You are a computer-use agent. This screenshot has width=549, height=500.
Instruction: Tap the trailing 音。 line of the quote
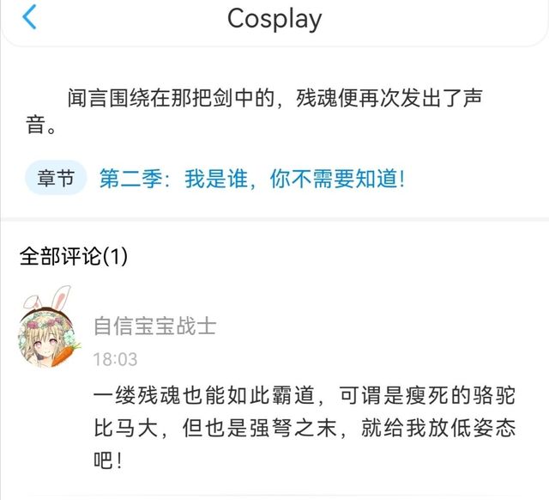pos(40,125)
